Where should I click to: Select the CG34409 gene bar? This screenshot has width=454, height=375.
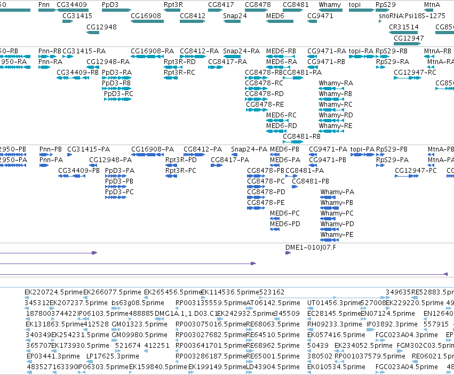[x=73, y=10]
